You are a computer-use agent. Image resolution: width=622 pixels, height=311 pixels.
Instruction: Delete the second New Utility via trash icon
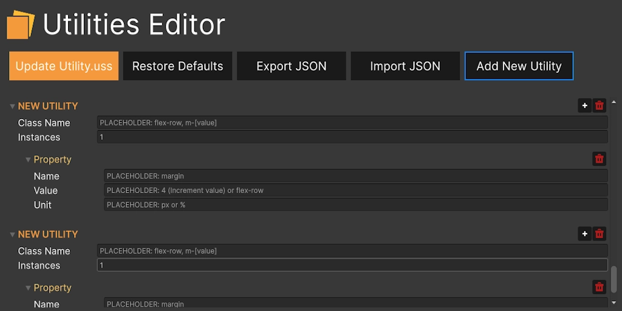600,234
